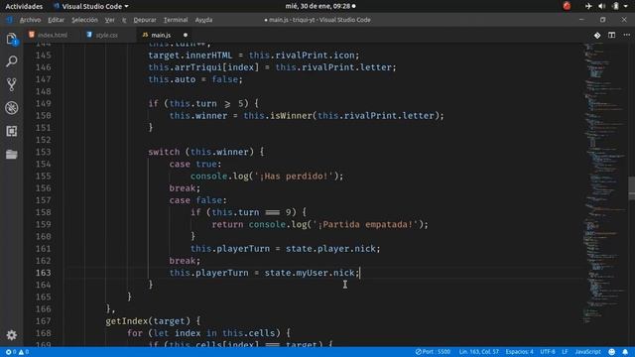Open the Editar menu
Screen dimensions: 635x357
click(x=56, y=20)
